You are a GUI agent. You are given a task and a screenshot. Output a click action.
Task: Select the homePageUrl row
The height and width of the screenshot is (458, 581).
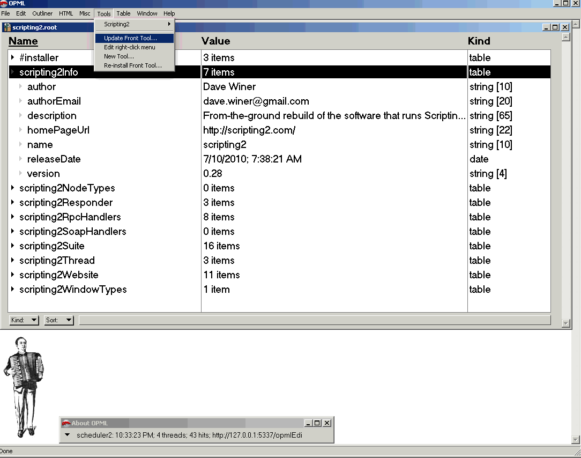pyautogui.click(x=58, y=130)
